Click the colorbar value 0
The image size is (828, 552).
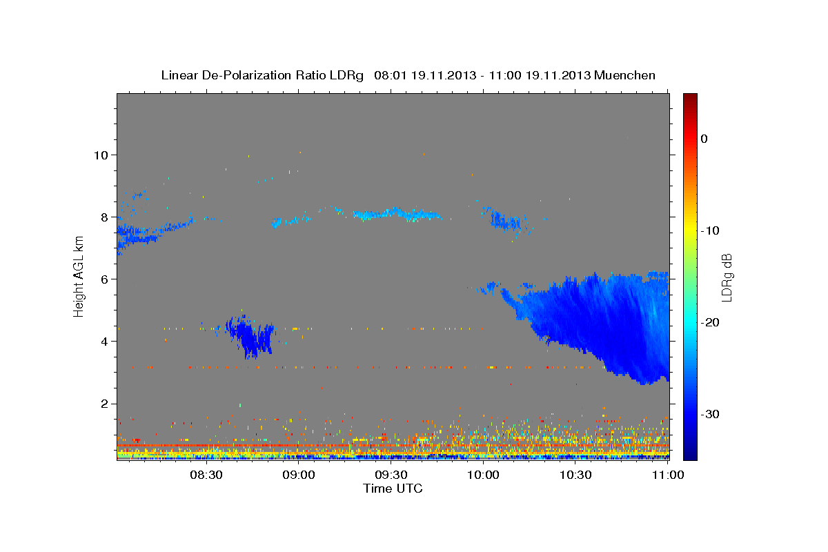(704, 139)
